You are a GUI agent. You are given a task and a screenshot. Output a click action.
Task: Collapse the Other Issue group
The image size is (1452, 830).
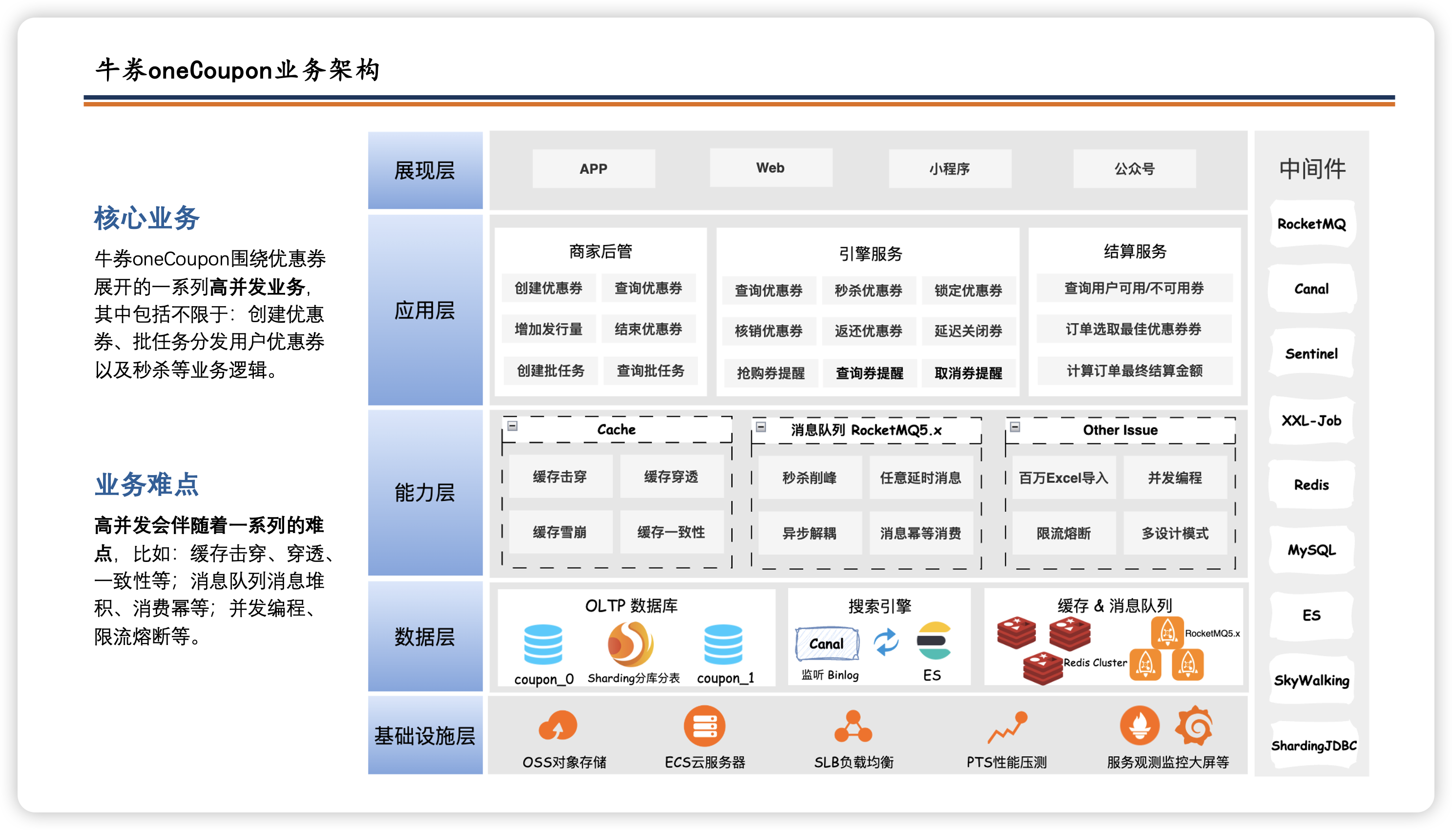[x=1015, y=426]
